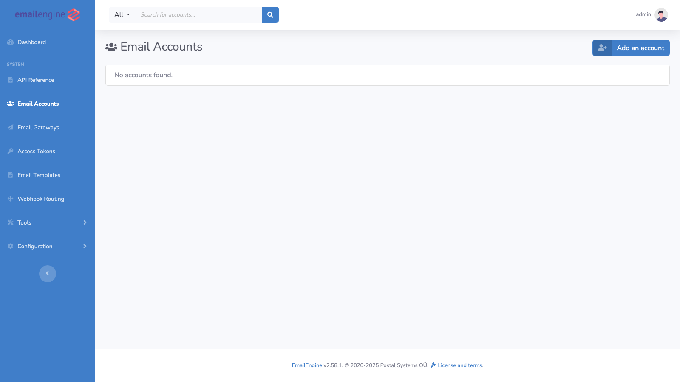Open the Dashboard from the sidebar
Viewport: 680px width, 382px height.
point(31,42)
